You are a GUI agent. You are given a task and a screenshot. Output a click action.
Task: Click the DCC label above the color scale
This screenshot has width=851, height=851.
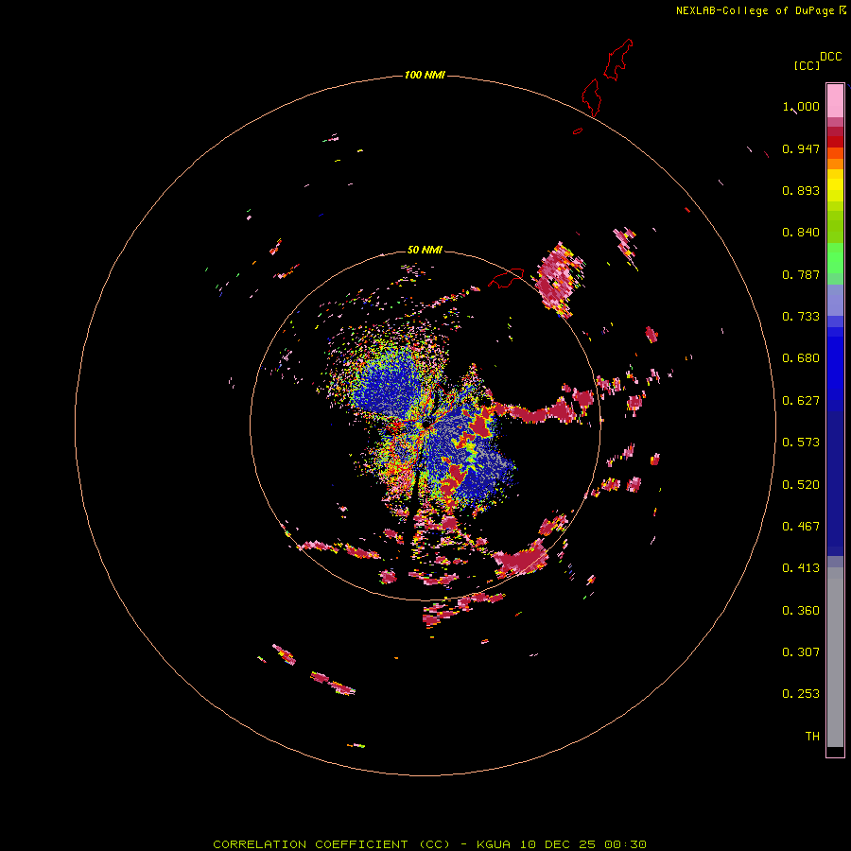tap(831, 57)
